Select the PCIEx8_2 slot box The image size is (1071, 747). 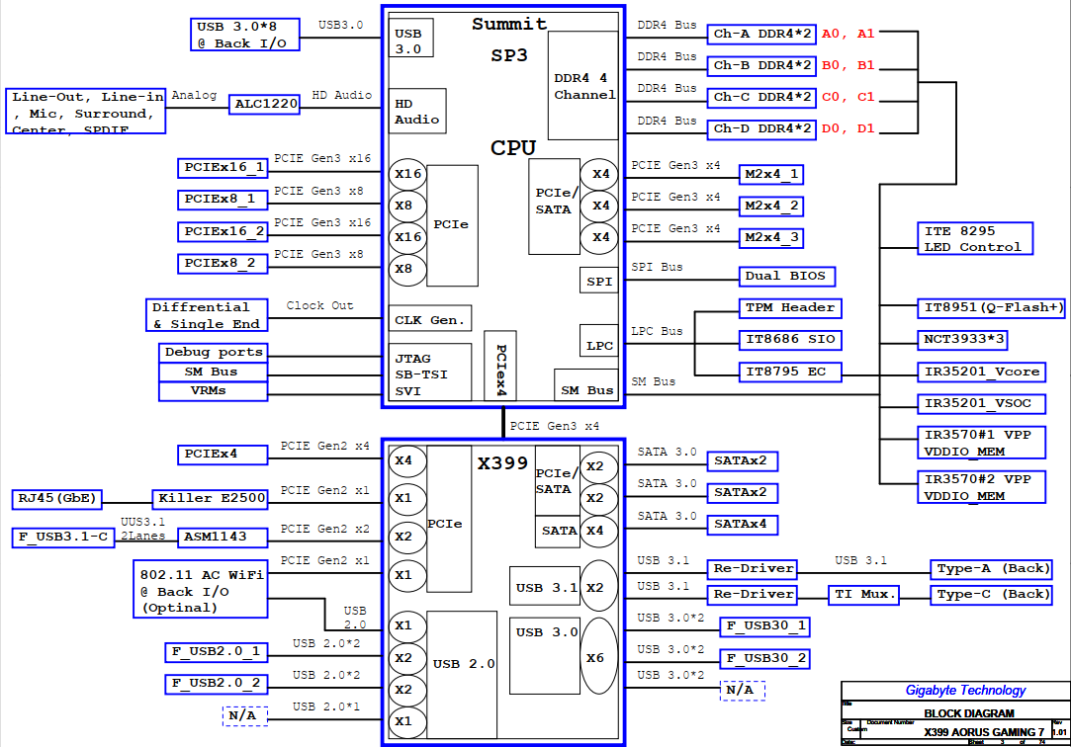[222, 263]
